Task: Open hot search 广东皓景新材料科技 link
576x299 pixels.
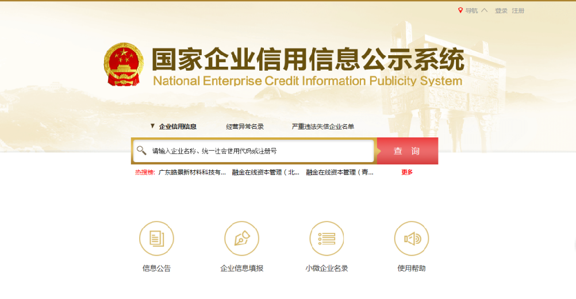Action: [192, 172]
